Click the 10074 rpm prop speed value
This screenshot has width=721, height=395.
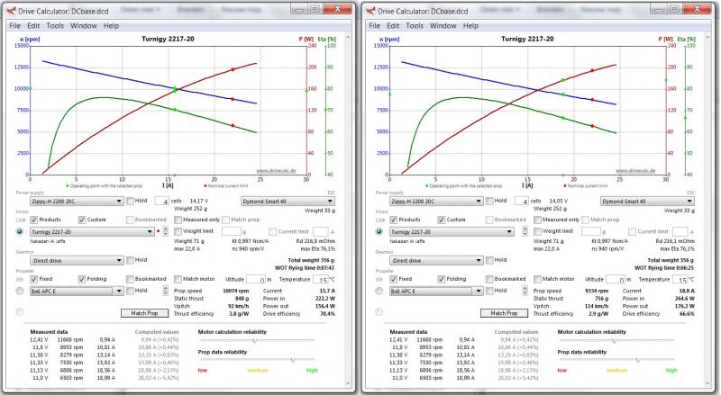(236, 291)
